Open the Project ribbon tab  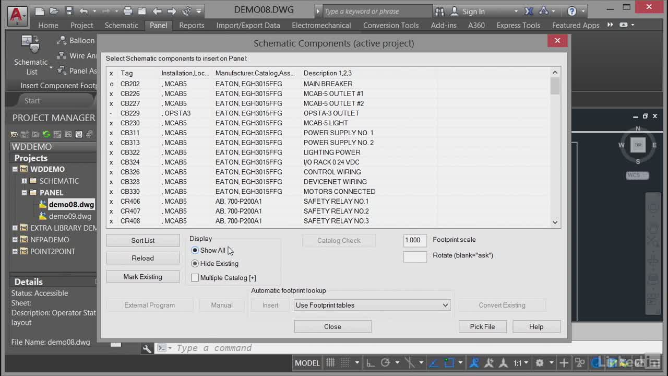click(x=81, y=25)
